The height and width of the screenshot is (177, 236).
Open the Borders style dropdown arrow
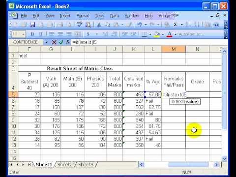click(x=150, y=34)
